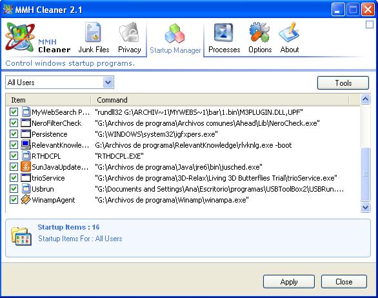Open the Junk Files section icon
The height and width of the screenshot is (298, 378).
[93, 32]
